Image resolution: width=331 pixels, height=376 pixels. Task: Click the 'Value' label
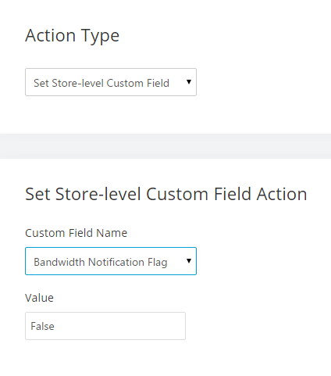39,298
